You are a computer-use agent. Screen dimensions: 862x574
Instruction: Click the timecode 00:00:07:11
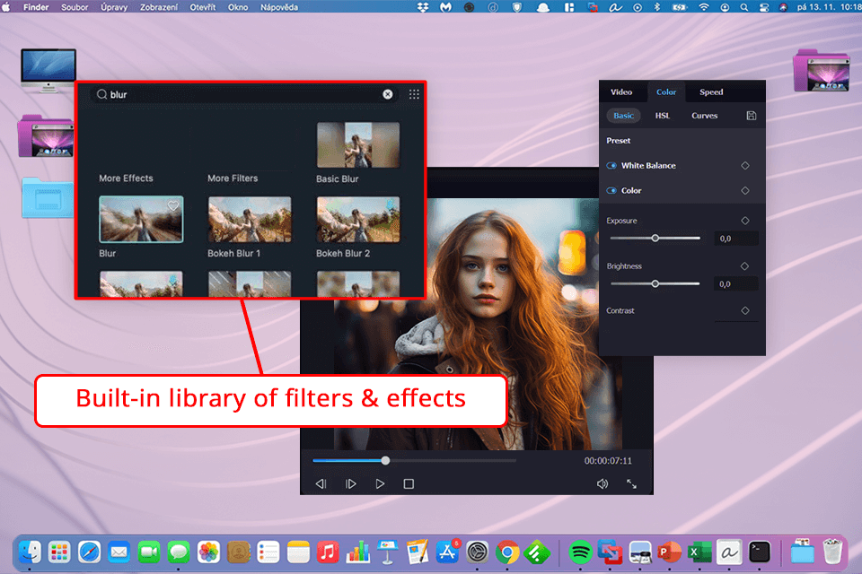pyautogui.click(x=608, y=461)
